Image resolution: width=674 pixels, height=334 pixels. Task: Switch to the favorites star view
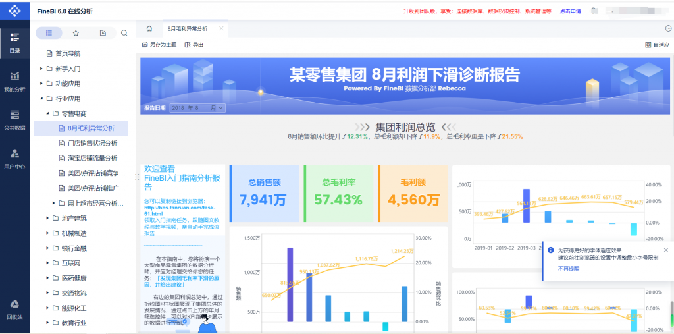[x=76, y=33]
